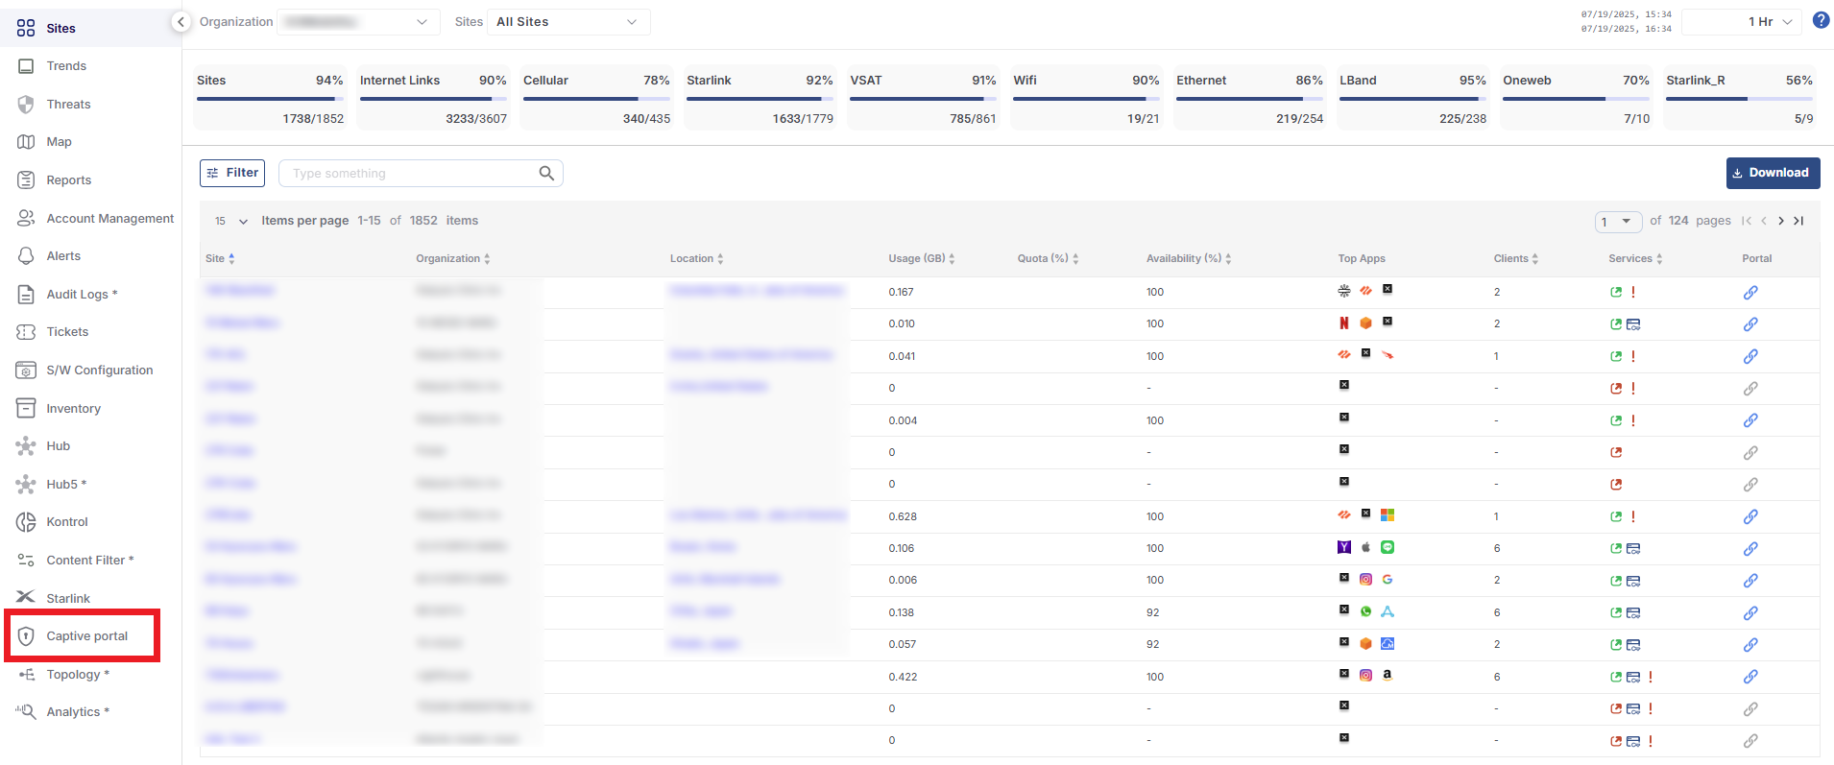Open the 1 Hr time range dropdown
The image size is (1834, 765).
pos(1742,22)
